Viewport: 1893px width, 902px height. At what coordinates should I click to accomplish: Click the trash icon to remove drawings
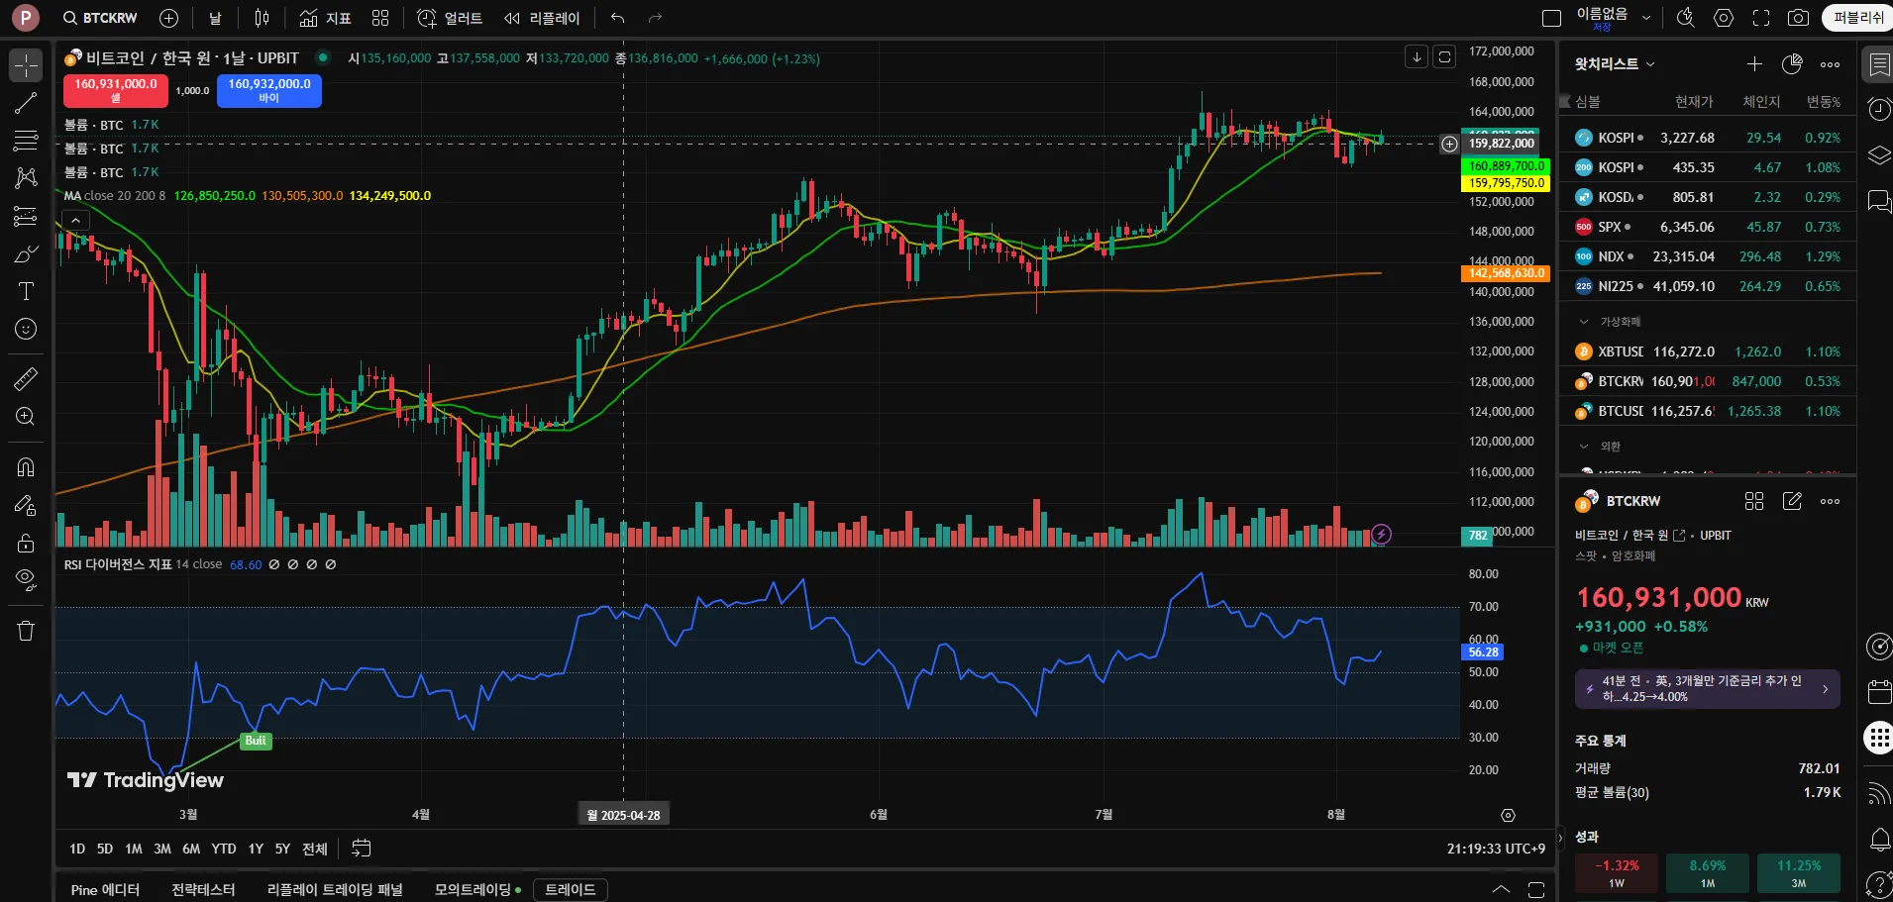point(26,631)
